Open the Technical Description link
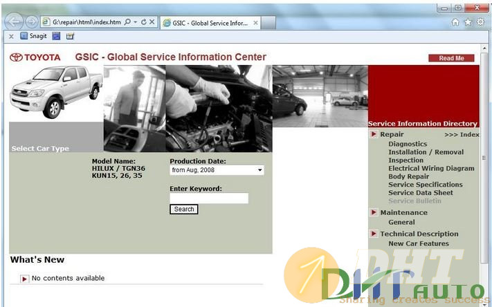 pos(419,234)
